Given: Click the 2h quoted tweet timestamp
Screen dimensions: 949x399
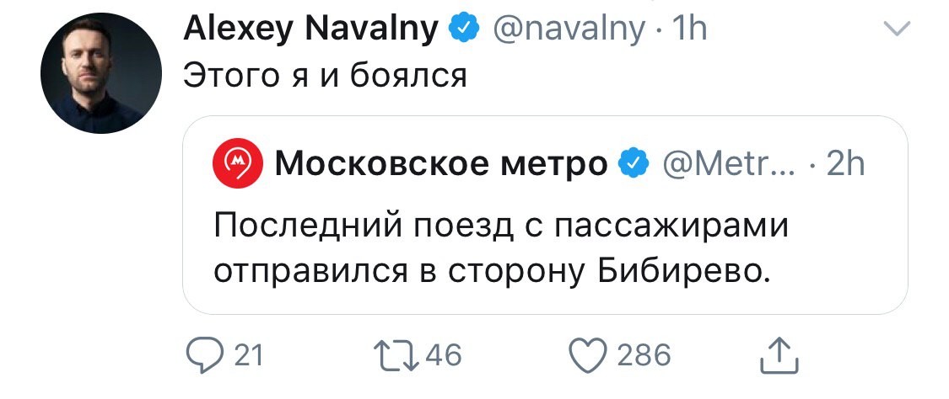Looking at the screenshot, I should click(x=845, y=164).
